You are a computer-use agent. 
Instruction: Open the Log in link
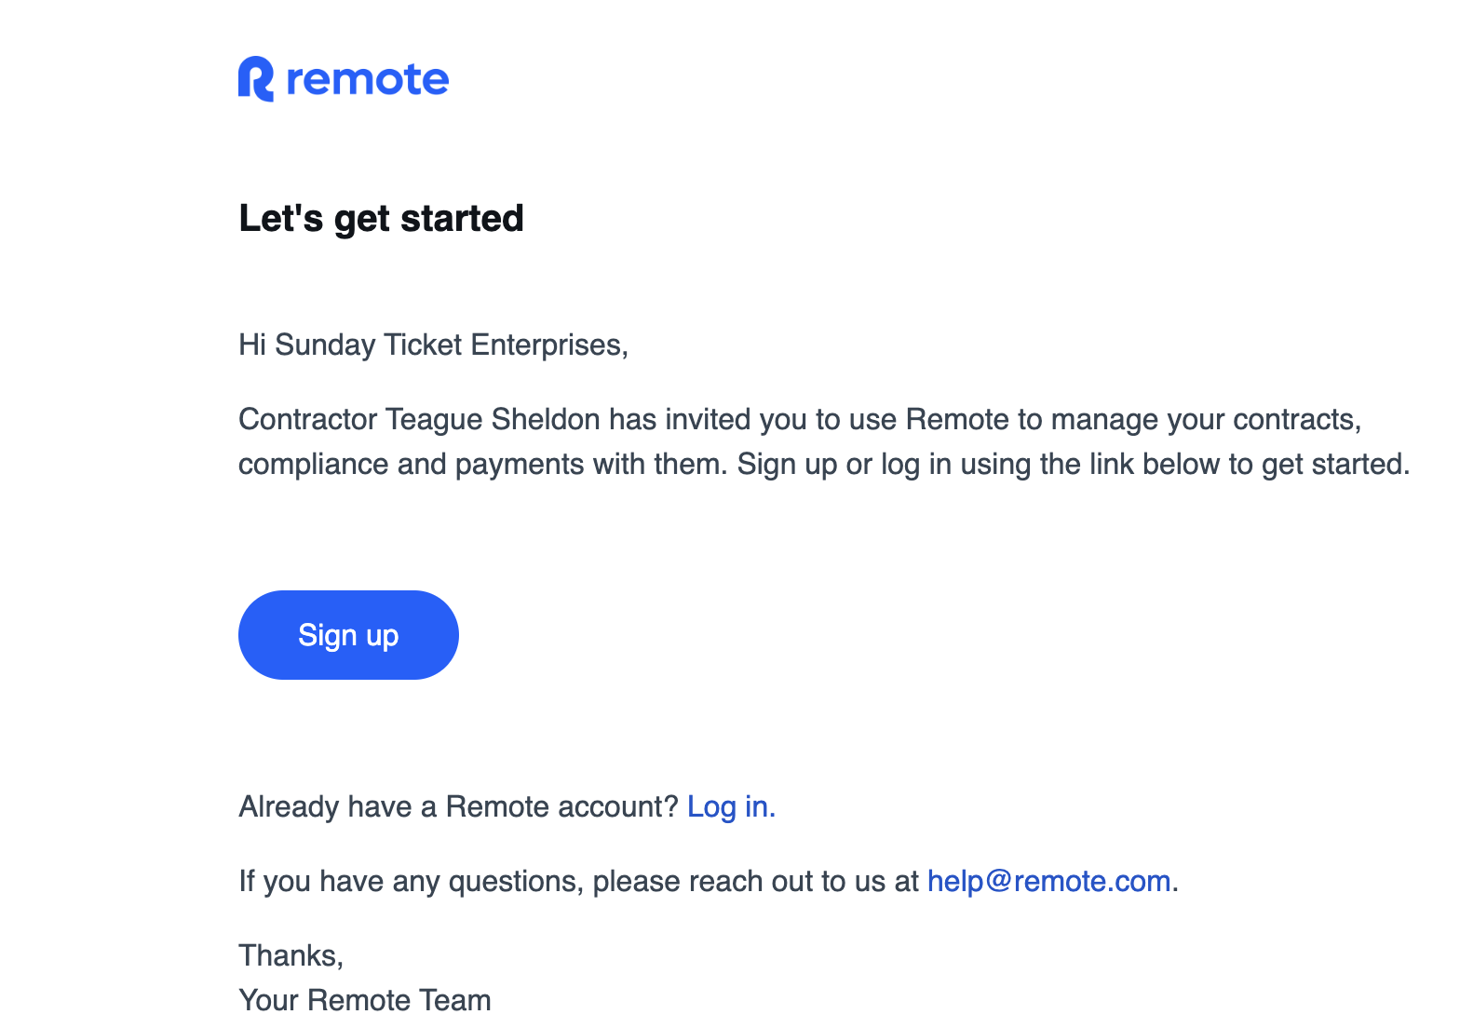(x=731, y=806)
